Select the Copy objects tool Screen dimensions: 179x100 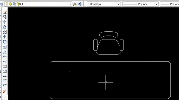pyautogui.click(x=4, y=17)
